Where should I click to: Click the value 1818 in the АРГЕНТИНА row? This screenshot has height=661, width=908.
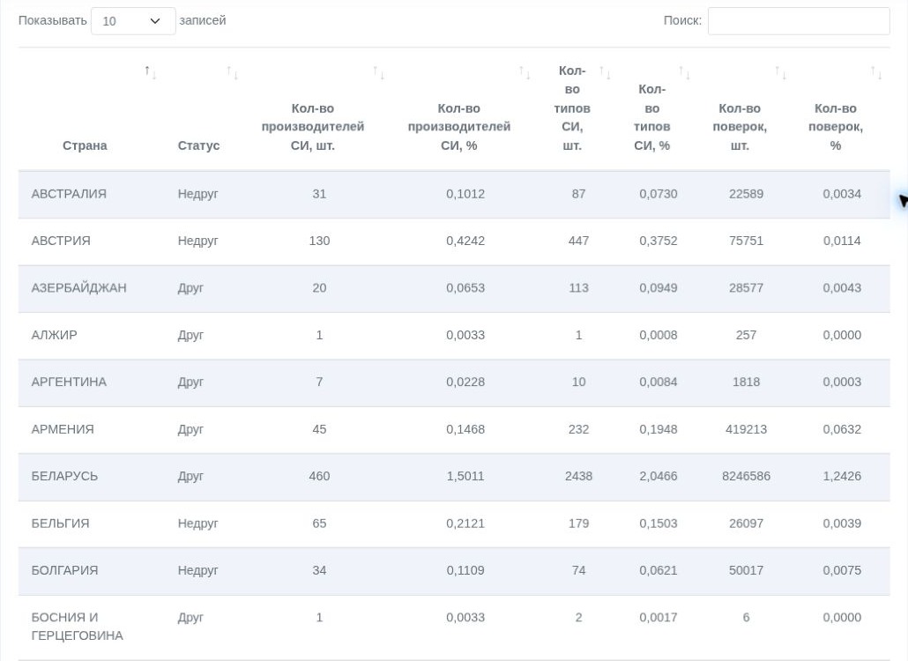pos(746,382)
